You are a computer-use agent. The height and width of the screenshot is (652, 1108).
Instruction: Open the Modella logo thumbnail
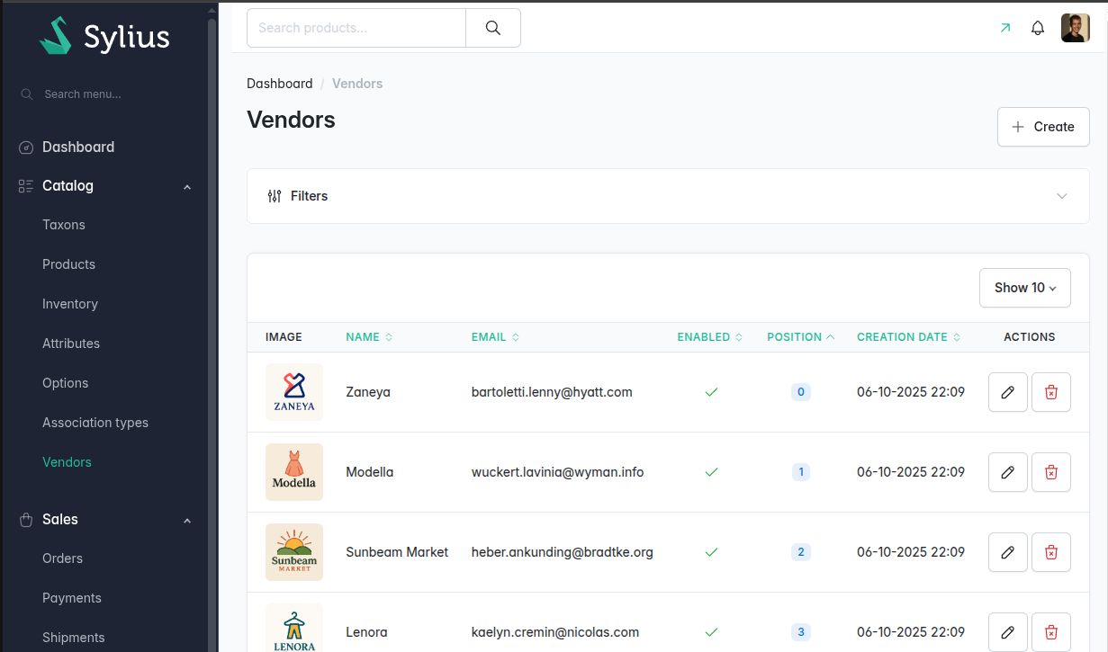pos(294,472)
